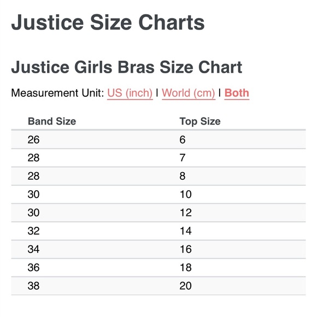Choose the Both measurement unit option
Image resolution: width=317 pixels, height=317 pixels.
click(x=237, y=93)
